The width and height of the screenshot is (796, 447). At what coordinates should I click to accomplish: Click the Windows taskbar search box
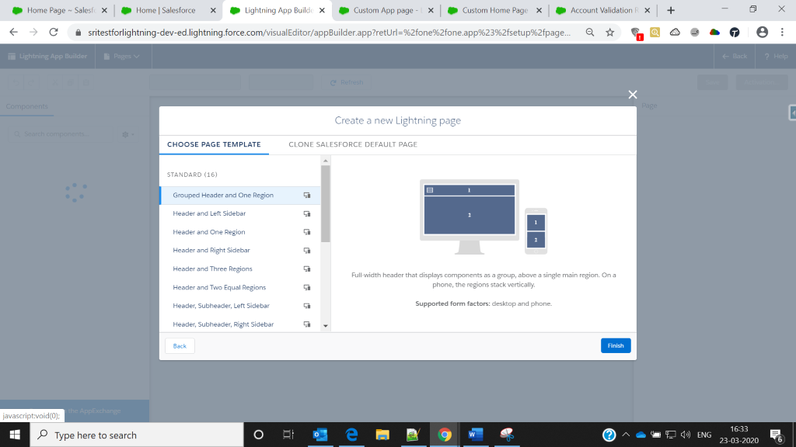tap(137, 435)
